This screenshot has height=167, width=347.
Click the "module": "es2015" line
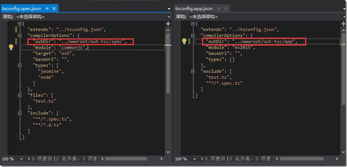pyautogui.click(x=231, y=48)
